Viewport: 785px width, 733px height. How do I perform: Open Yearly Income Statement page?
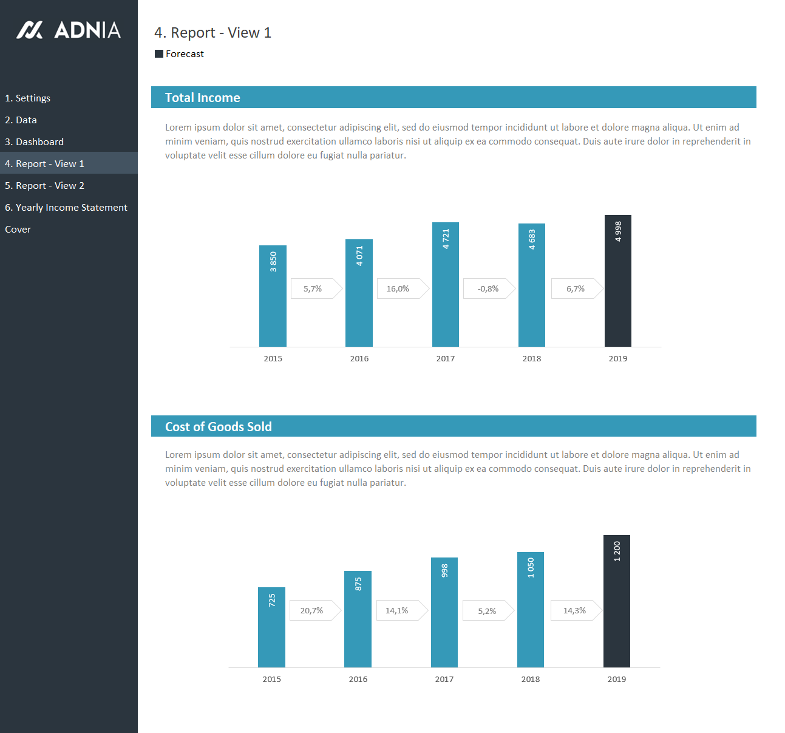pos(66,208)
